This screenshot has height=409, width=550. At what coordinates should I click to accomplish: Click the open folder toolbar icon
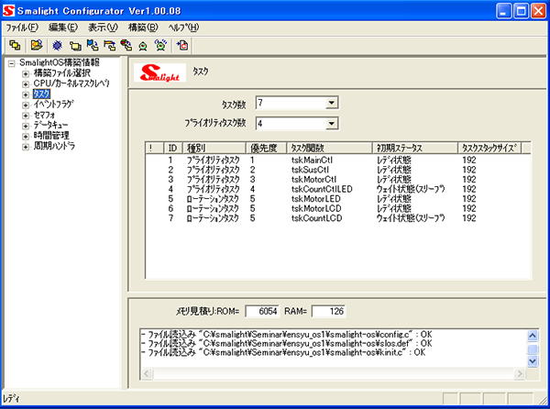(x=36, y=44)
